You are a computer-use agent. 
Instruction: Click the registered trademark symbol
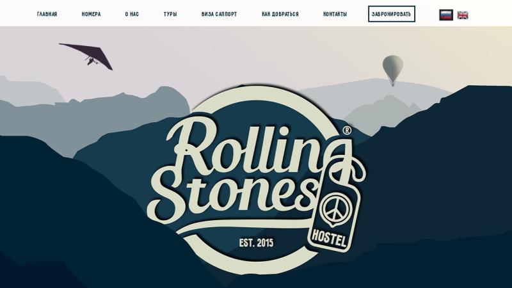[347, 131]
